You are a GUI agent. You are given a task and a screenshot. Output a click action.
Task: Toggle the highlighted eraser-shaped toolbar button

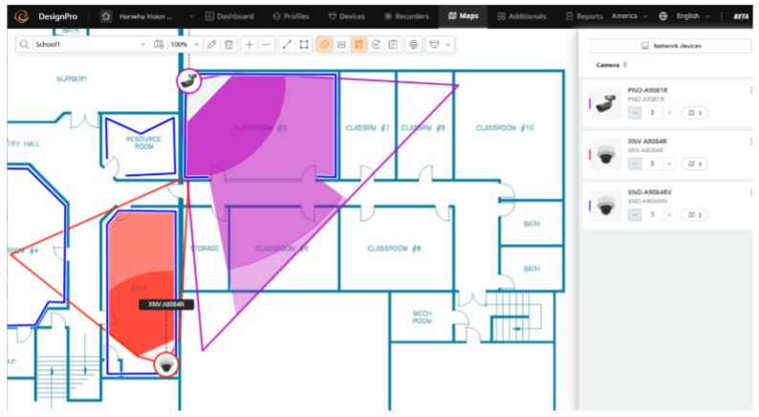325,45
